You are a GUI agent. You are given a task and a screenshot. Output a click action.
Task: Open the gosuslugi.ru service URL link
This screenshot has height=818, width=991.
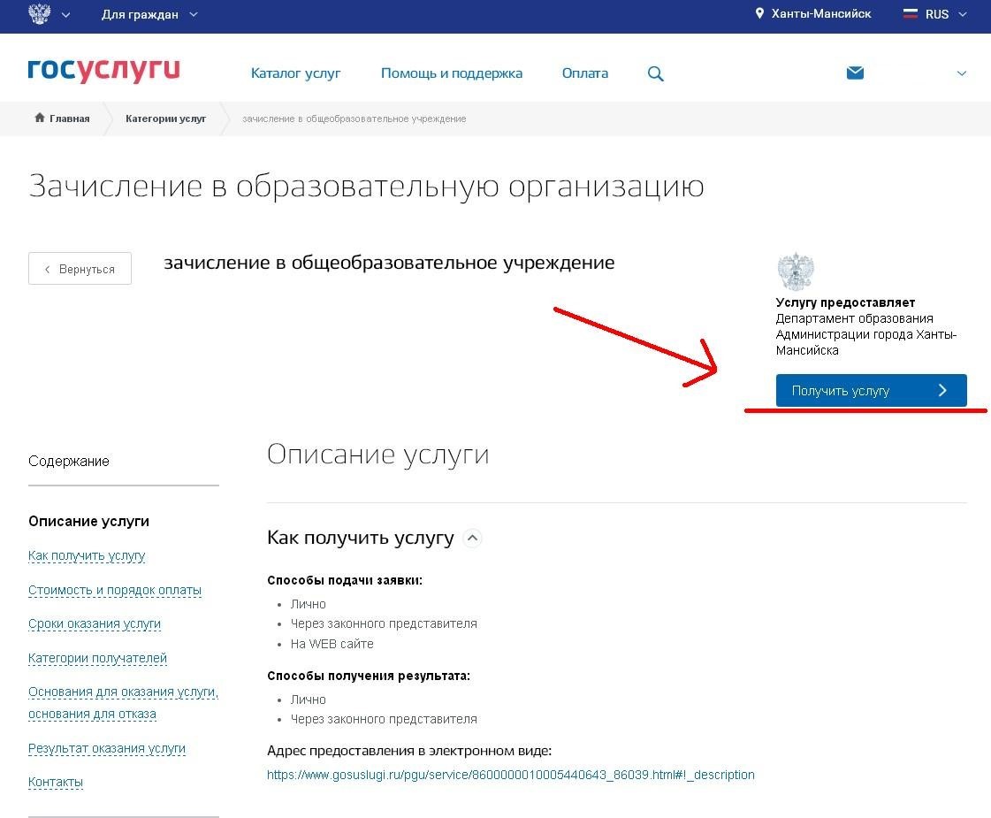point(510,775)
